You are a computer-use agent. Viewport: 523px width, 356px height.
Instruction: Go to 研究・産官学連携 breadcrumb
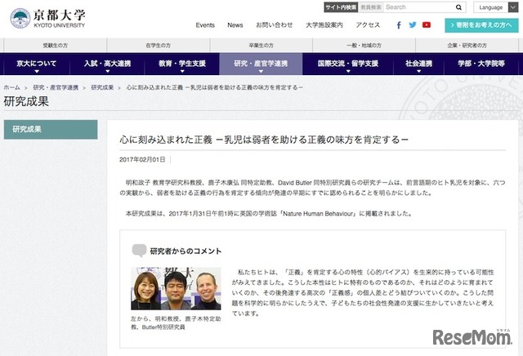[56, 87]
